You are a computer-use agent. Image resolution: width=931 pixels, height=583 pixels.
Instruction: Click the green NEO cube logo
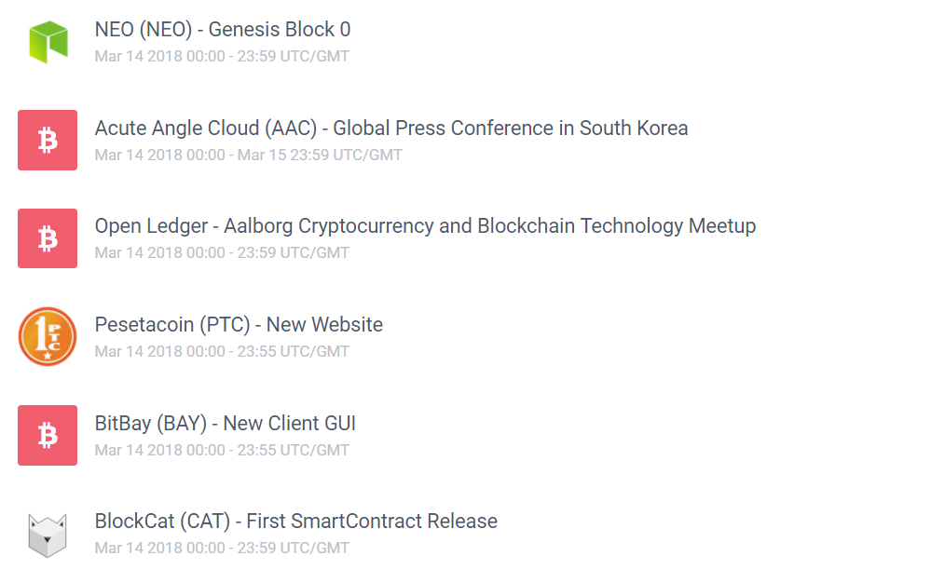[48, 42]
